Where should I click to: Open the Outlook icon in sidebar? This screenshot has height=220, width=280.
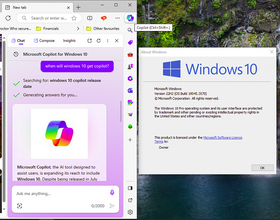point(130,91)
